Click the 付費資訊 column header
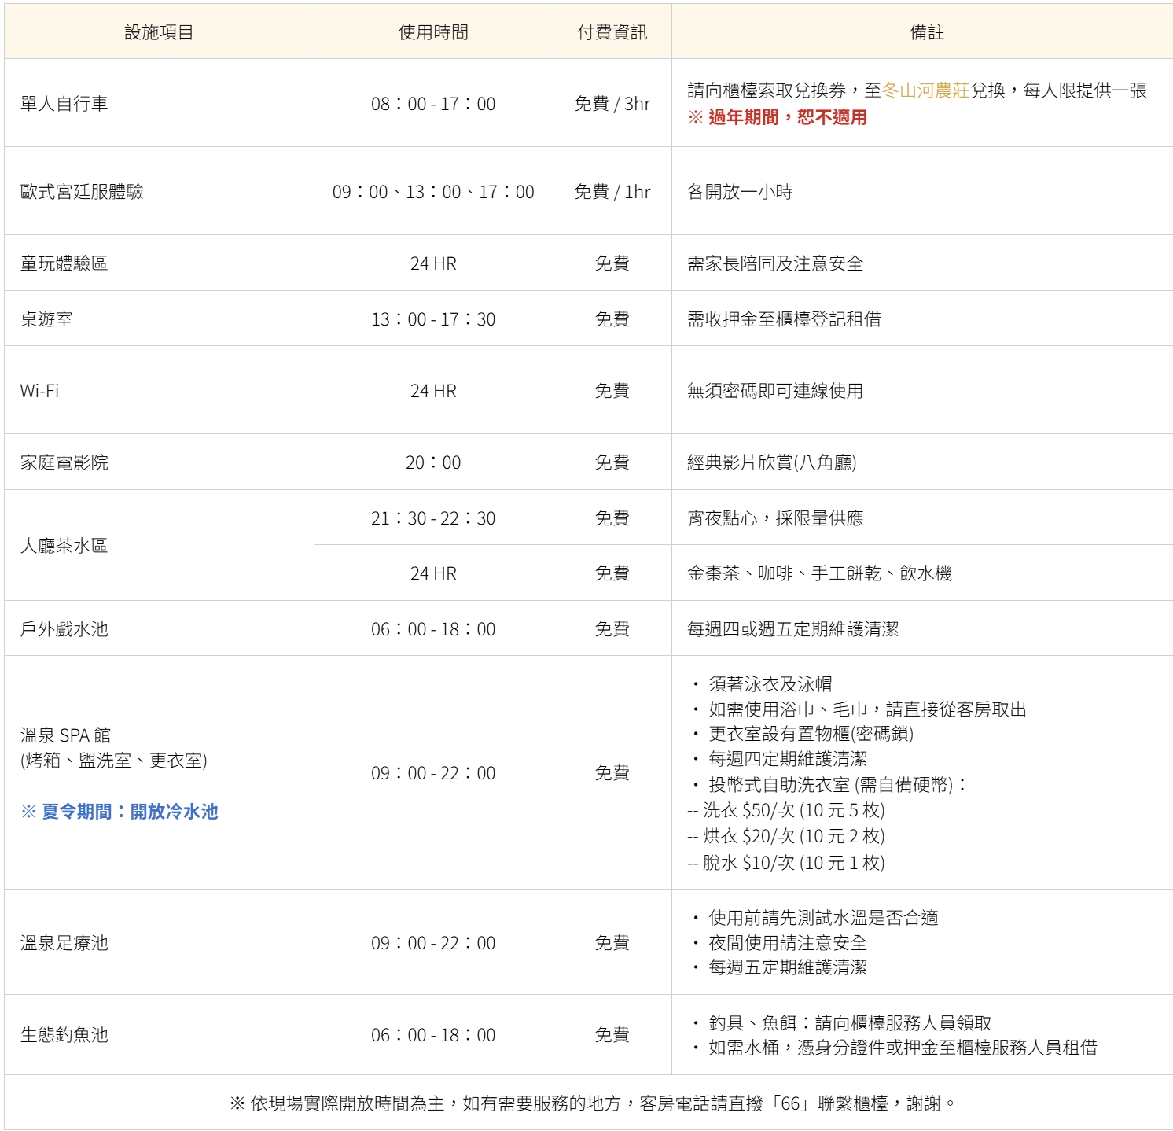The image size is (1173, 1131). 612,32
